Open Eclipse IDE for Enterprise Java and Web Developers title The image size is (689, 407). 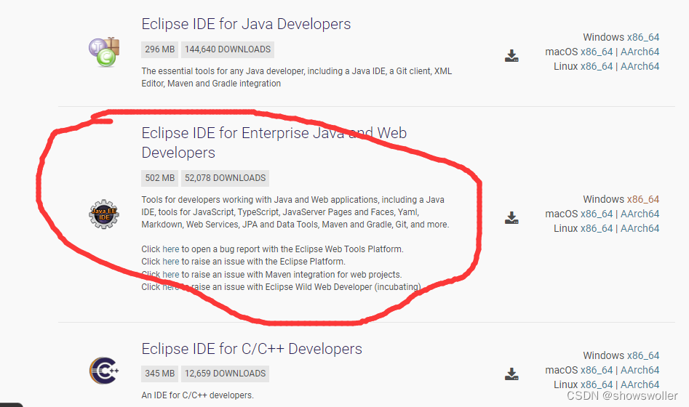(274, 142)
